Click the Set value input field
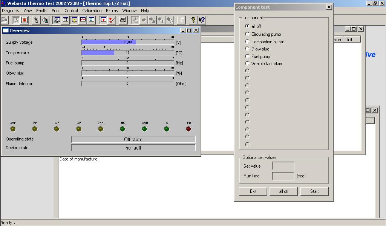Image resolution: width=386 pixels, height=226 pixels. click(x=283, y=166)
